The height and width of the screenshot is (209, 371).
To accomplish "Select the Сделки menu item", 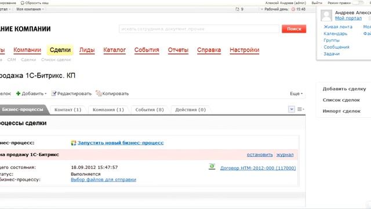I will 60,50.
